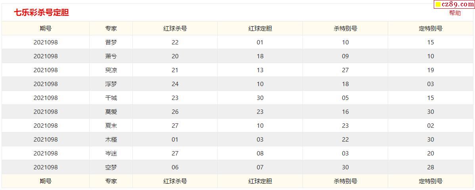Select expert name 萧兮

click(111, 56)
